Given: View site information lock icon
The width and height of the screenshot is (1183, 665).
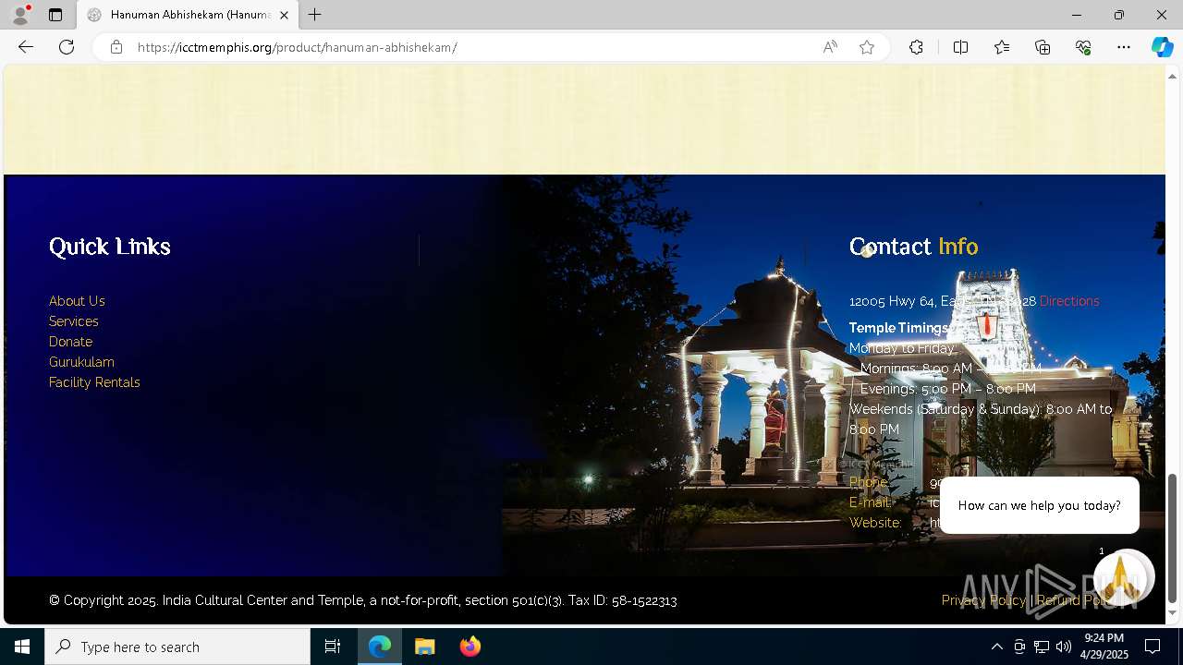Looking at the screenshot, I should coord(116,47).
